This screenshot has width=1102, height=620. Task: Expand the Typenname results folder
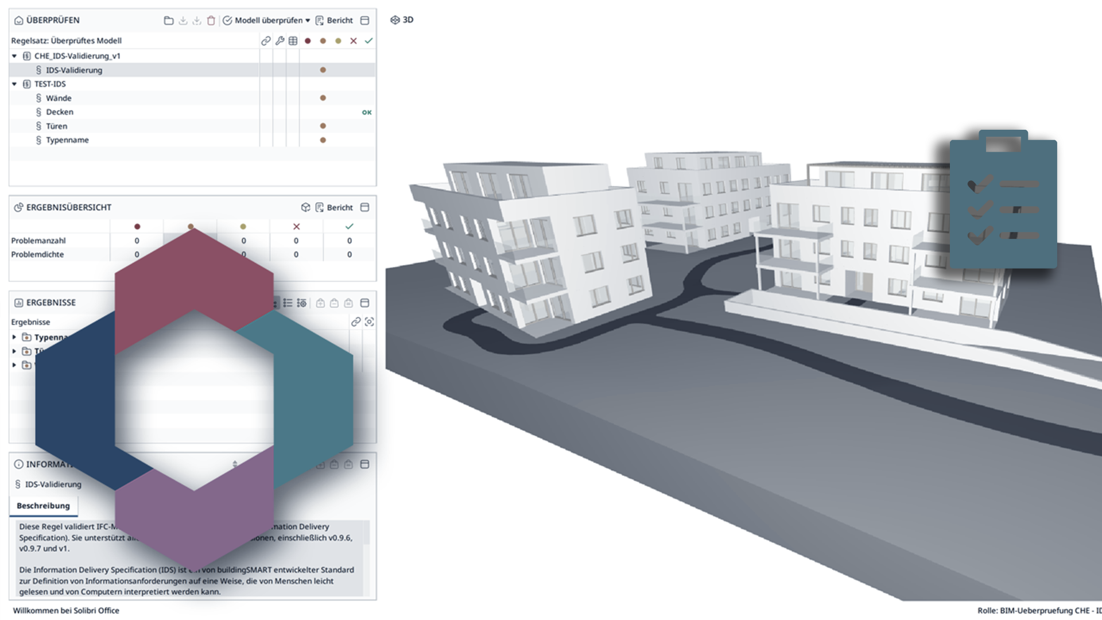pos(14,338)
